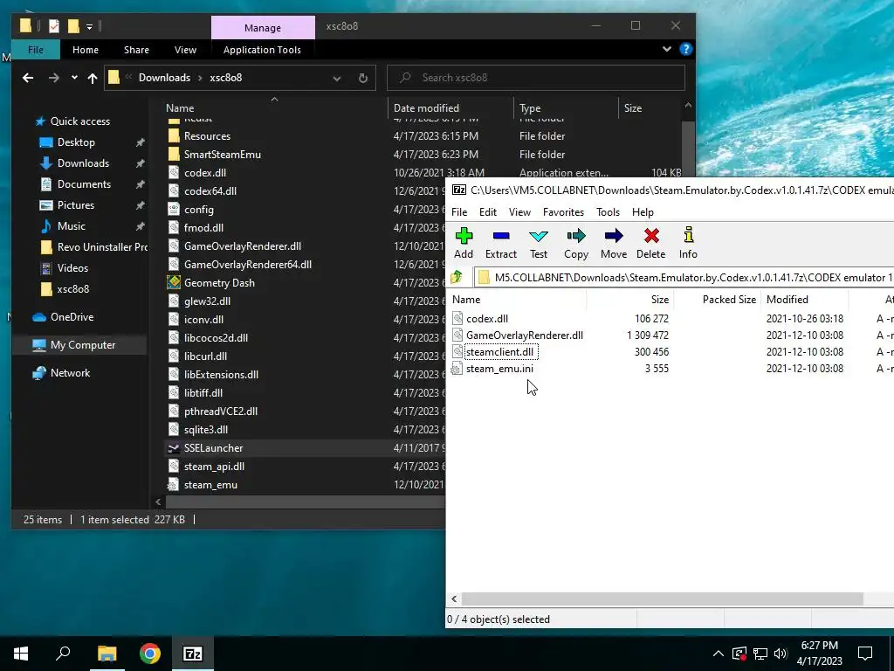Expand the Explorer ribbon chevron

666,50
